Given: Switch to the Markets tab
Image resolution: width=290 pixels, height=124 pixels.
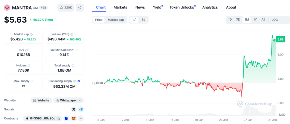Looking at the screenshot, I should tap(120, 7).
